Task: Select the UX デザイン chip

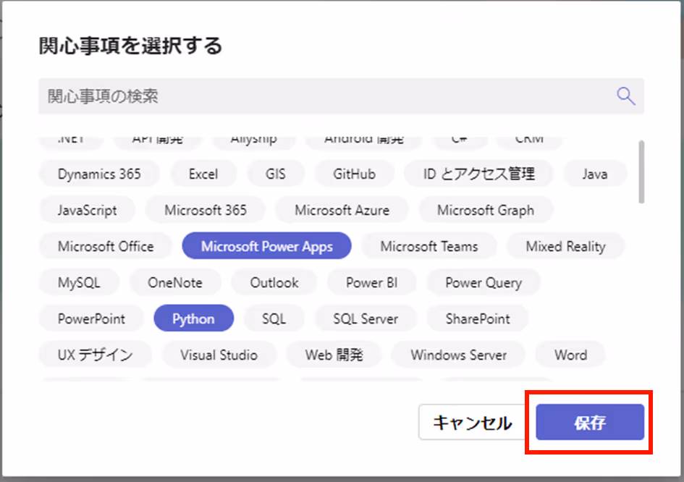Action: coord(95,355)
